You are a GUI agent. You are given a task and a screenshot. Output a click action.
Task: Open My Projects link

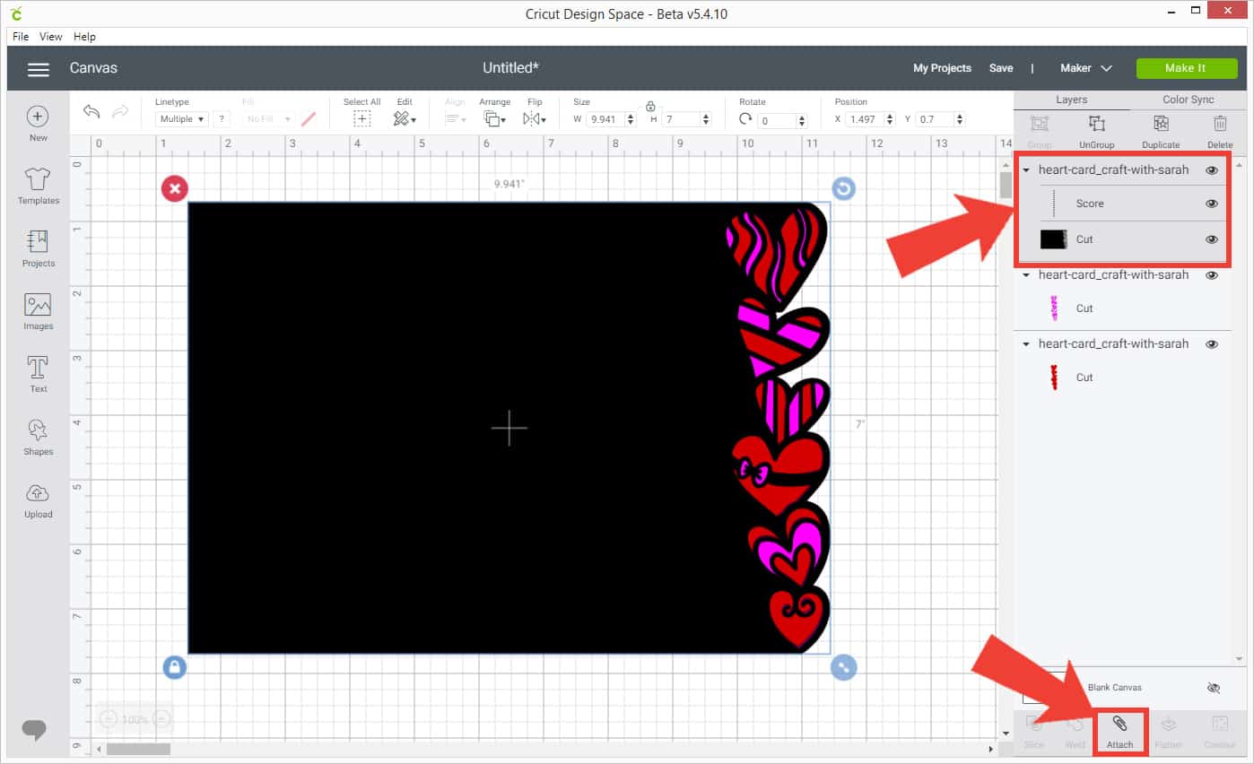[942, 68]
